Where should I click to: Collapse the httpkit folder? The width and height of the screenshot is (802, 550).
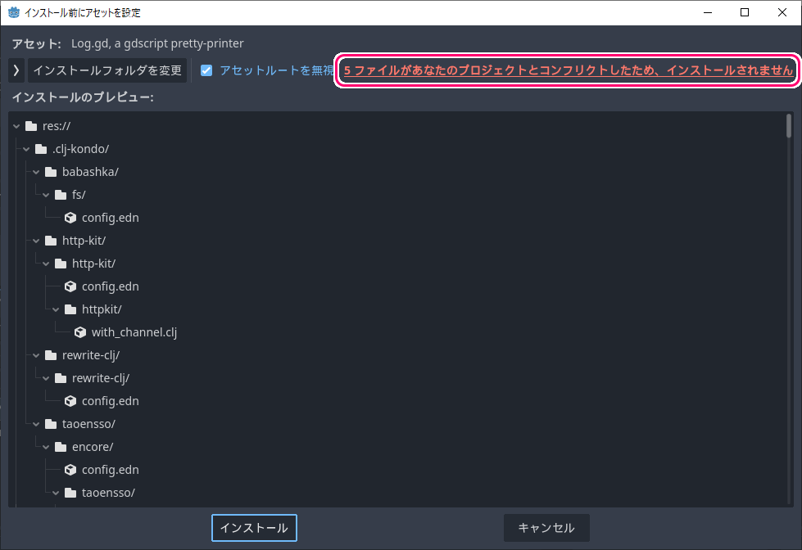pos(55,309)
